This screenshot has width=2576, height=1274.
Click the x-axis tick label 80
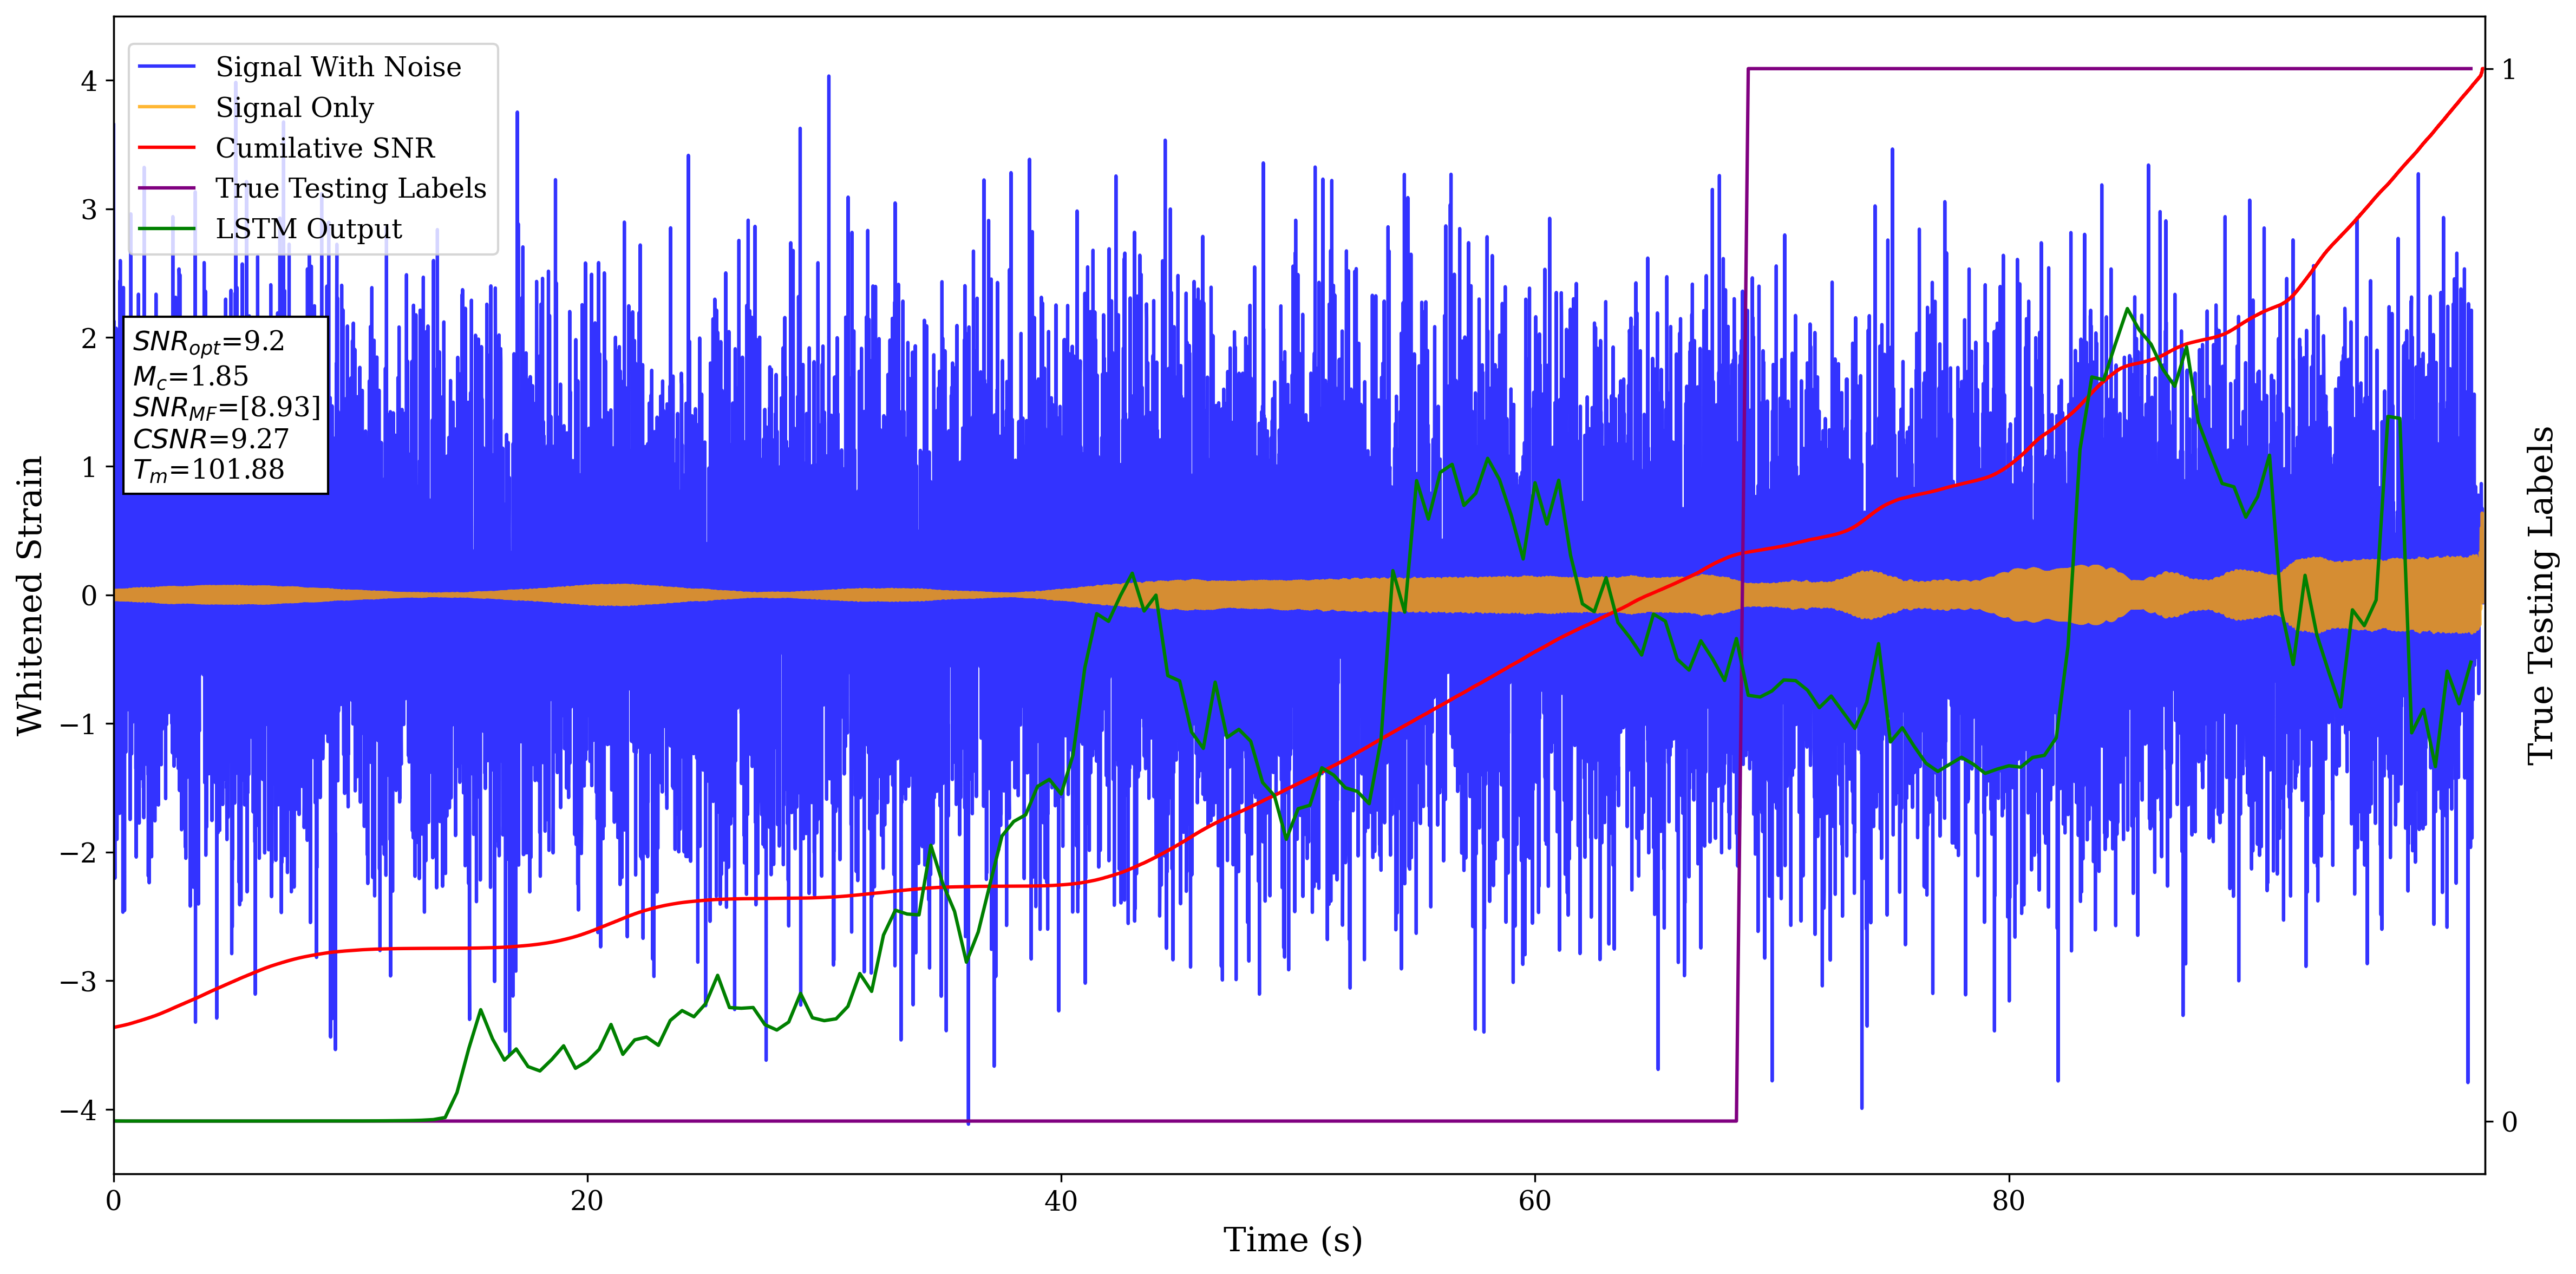2008,1200
